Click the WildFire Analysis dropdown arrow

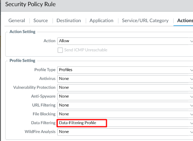pyautogui.click(x=191, y=132)
